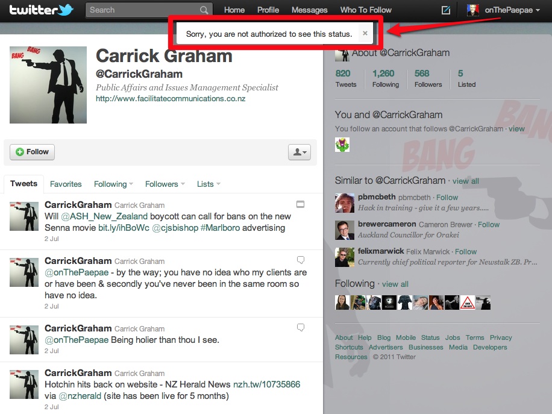The image size is (552, 414).
Task: Click view all for similar accounts
Action: pos(466,181)
